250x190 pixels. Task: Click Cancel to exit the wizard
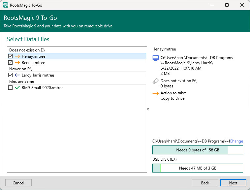pyautogui.click(x=18, y=183)
